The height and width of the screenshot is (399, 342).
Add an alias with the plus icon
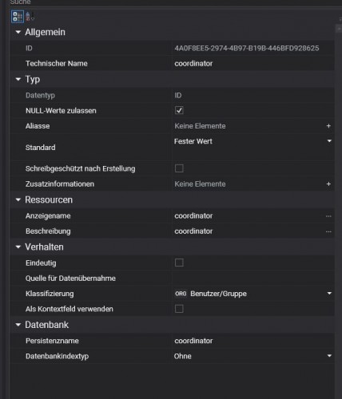click(328, 126)
